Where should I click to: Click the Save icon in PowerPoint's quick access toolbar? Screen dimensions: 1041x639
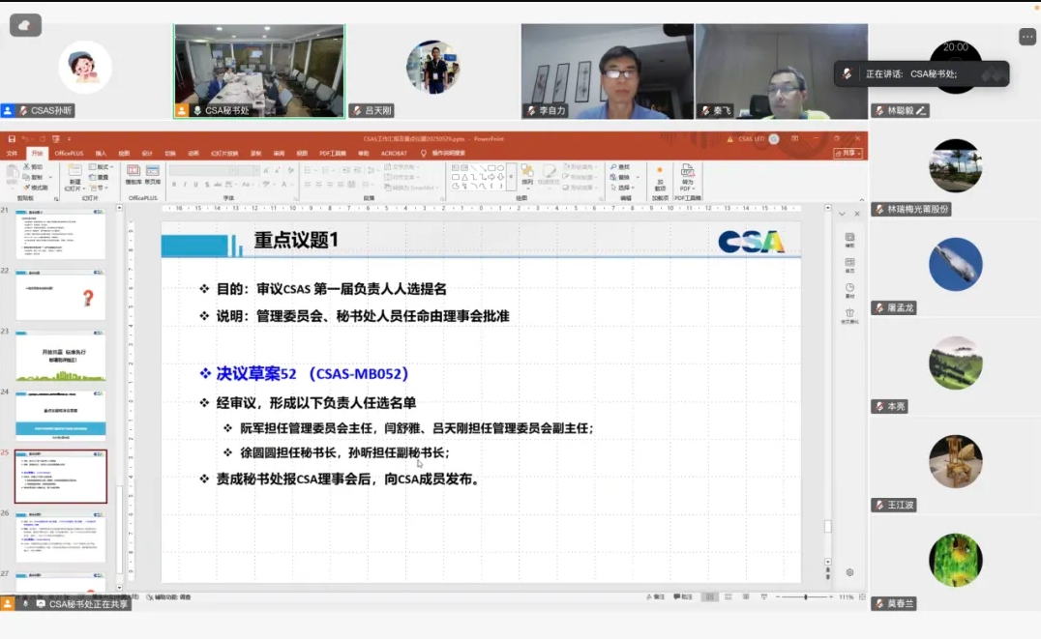click(x=12, y=138)
